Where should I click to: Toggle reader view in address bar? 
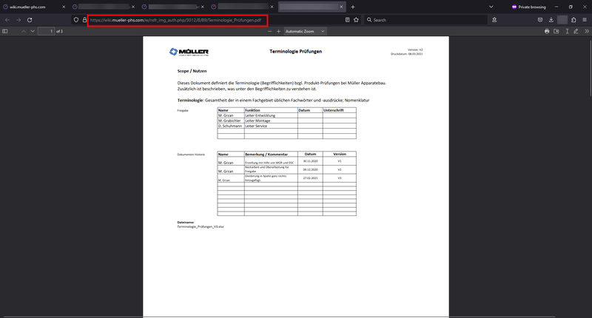click(x=348, y=20)
